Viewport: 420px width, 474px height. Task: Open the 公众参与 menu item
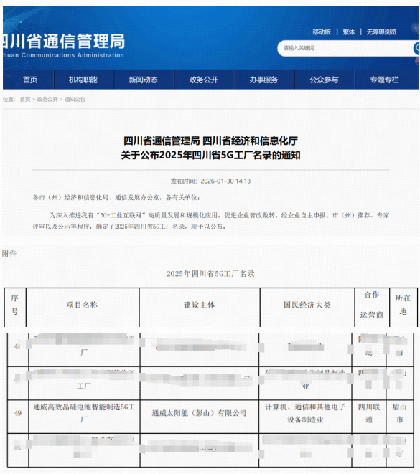pos(324,80)
